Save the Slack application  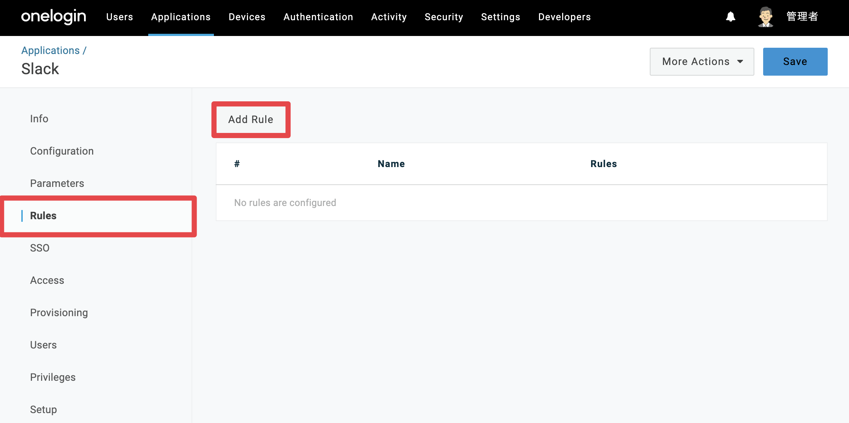[795, 62]
